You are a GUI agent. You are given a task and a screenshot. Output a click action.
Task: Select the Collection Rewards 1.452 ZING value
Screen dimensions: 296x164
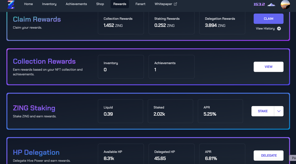point(113,25)
